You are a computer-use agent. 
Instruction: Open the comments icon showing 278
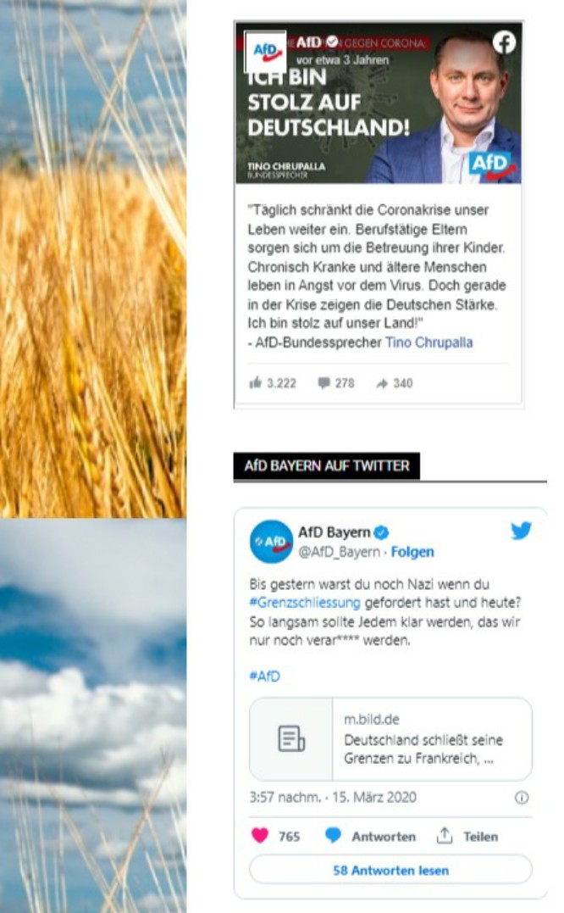pos(323,383)
